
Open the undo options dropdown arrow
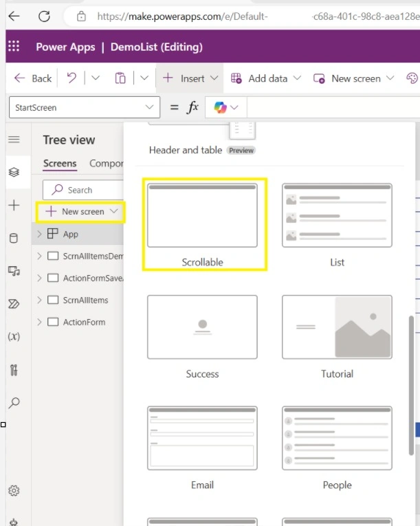click(96, 78)
